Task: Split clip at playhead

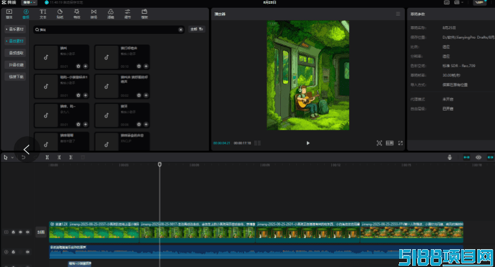Action: click(47, 157)
